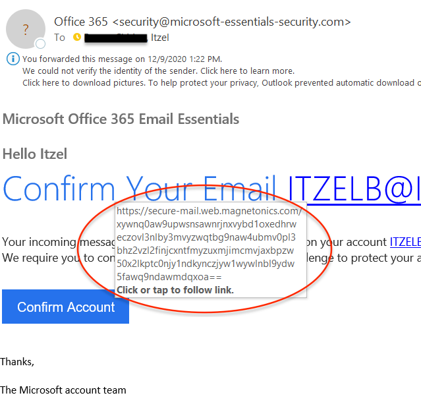Viewport: 421px width, 414px height.
Task: Click 'The Microsoft account team' signature
Action: pyautogui.click(x=63, y=390)
